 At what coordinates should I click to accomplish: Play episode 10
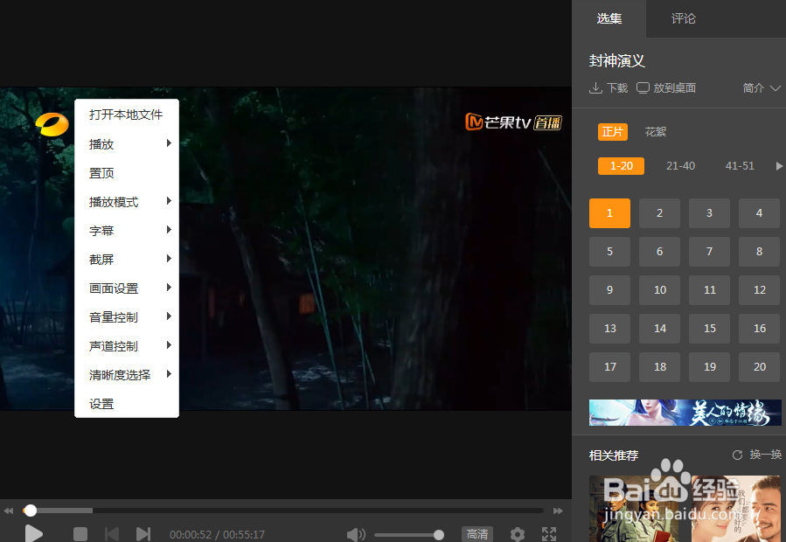[660, 290]
